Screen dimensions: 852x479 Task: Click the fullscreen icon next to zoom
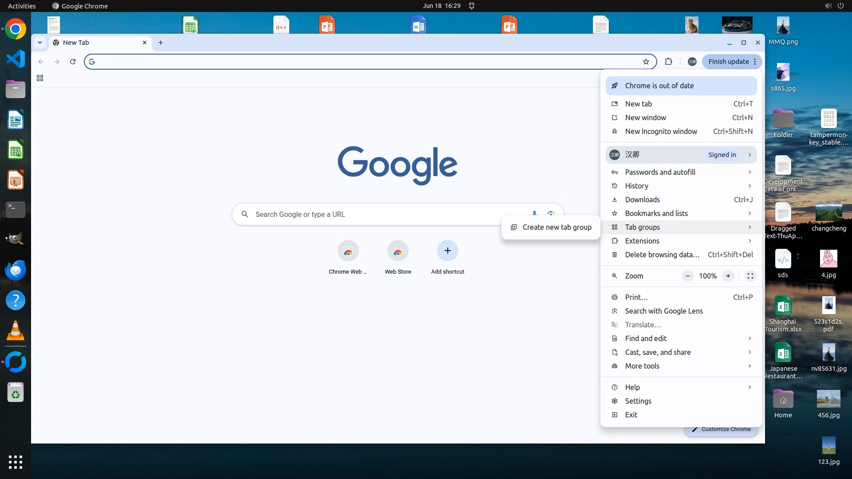coord(750,276)
